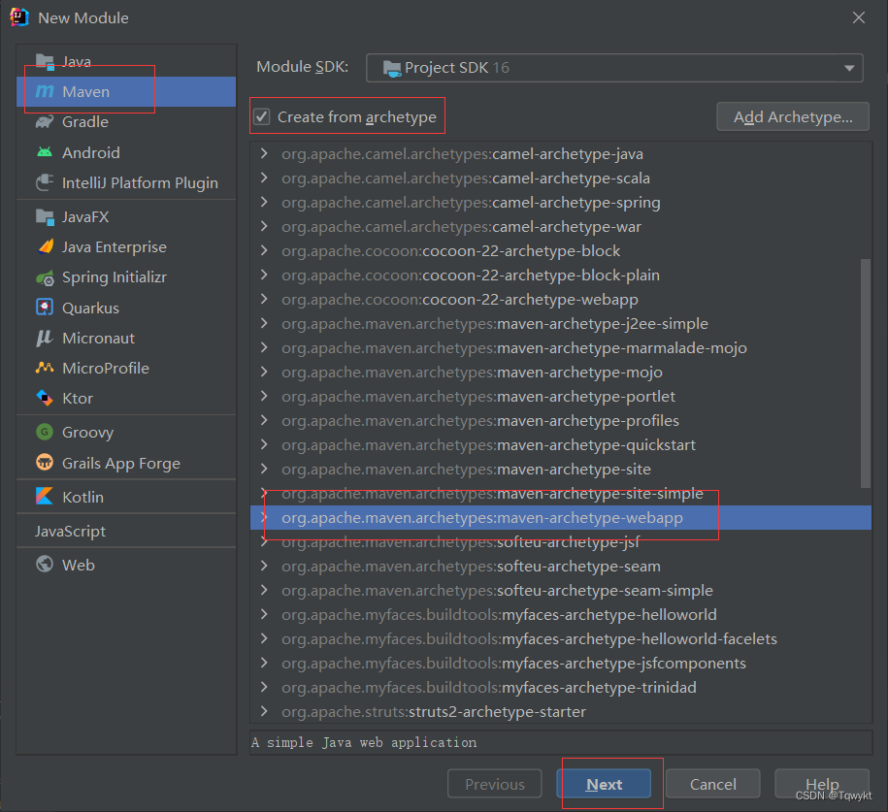The image size is (888, 812).
Task: Expand maven-archetype-webapp node
Action: 264,517
